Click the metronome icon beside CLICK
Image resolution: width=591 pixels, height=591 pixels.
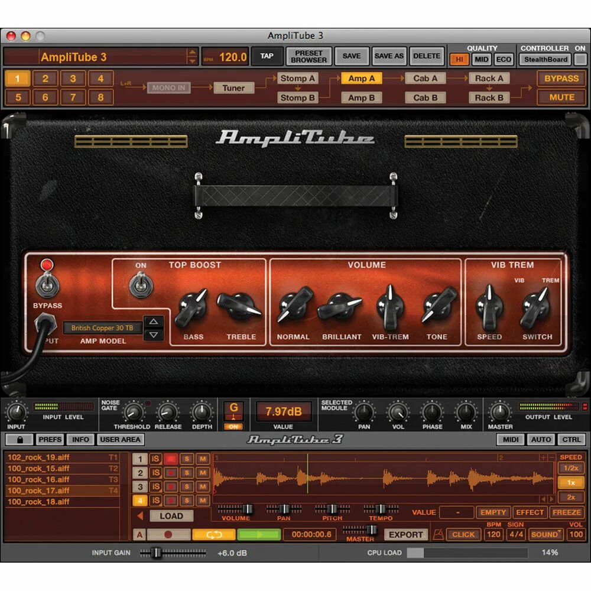pos(438,534)
